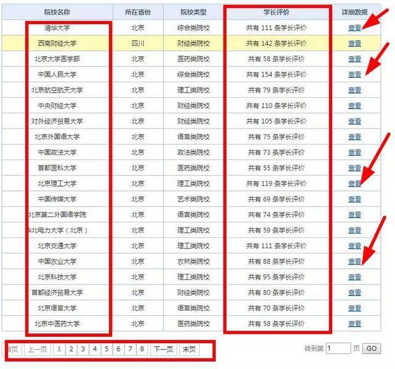Viewport: 395px width, 369px height.
Task: Click the 艺术类院校 type cell
Action: (193, 199)
